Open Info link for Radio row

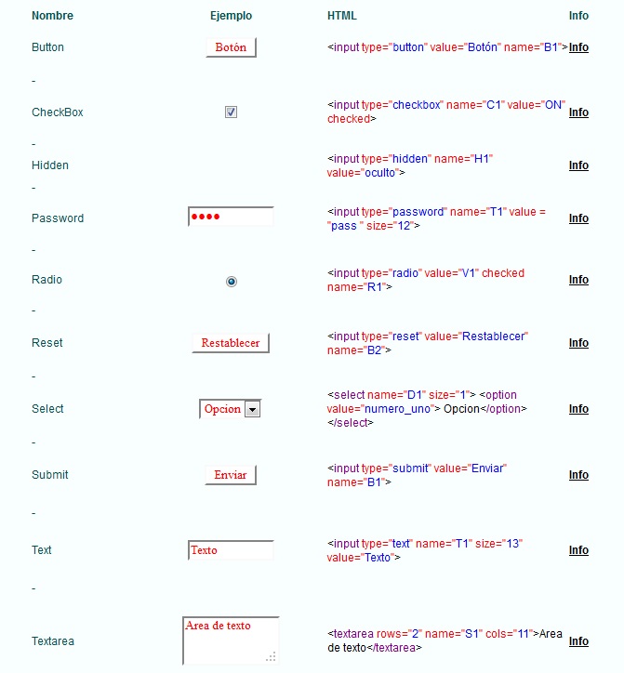click(578, 280)
